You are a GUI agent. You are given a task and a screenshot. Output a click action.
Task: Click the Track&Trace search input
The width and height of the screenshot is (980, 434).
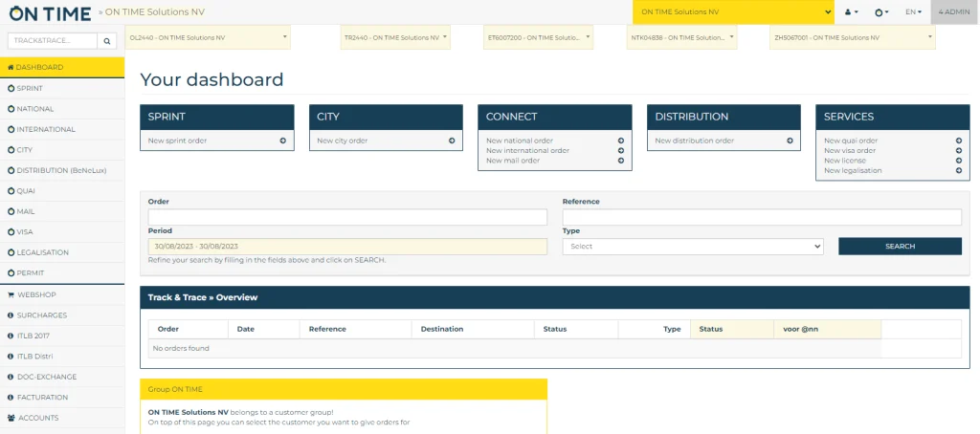pyautogui.click(x=53, y=40)
